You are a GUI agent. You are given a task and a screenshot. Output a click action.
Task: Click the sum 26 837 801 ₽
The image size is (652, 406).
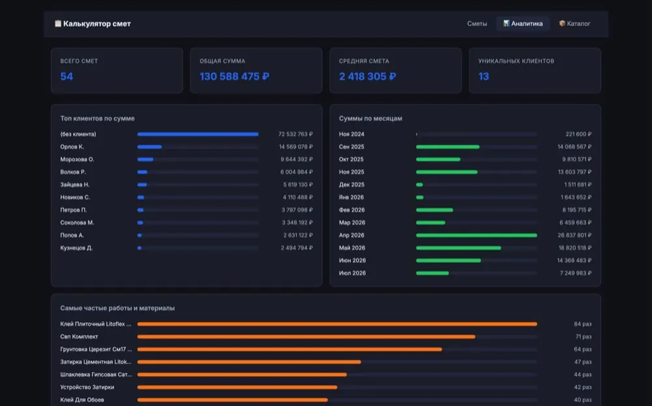click(x=574, y=236)
